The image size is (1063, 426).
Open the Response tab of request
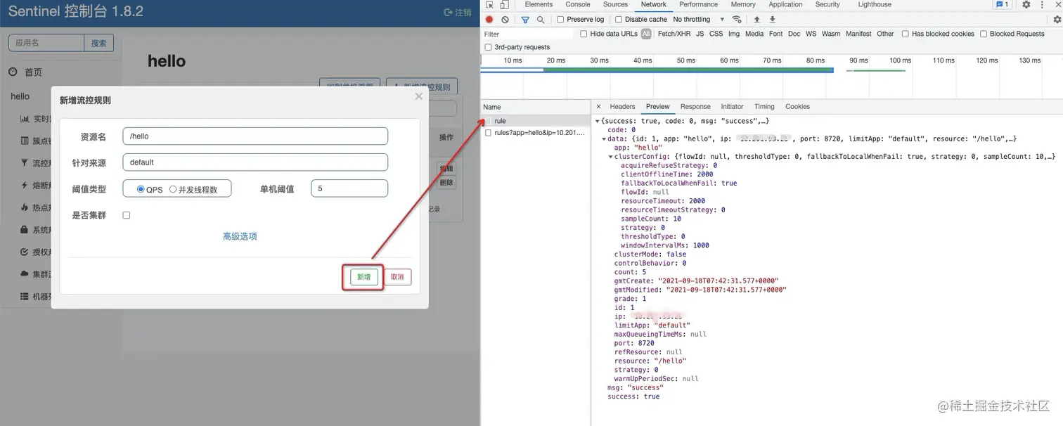695,107
